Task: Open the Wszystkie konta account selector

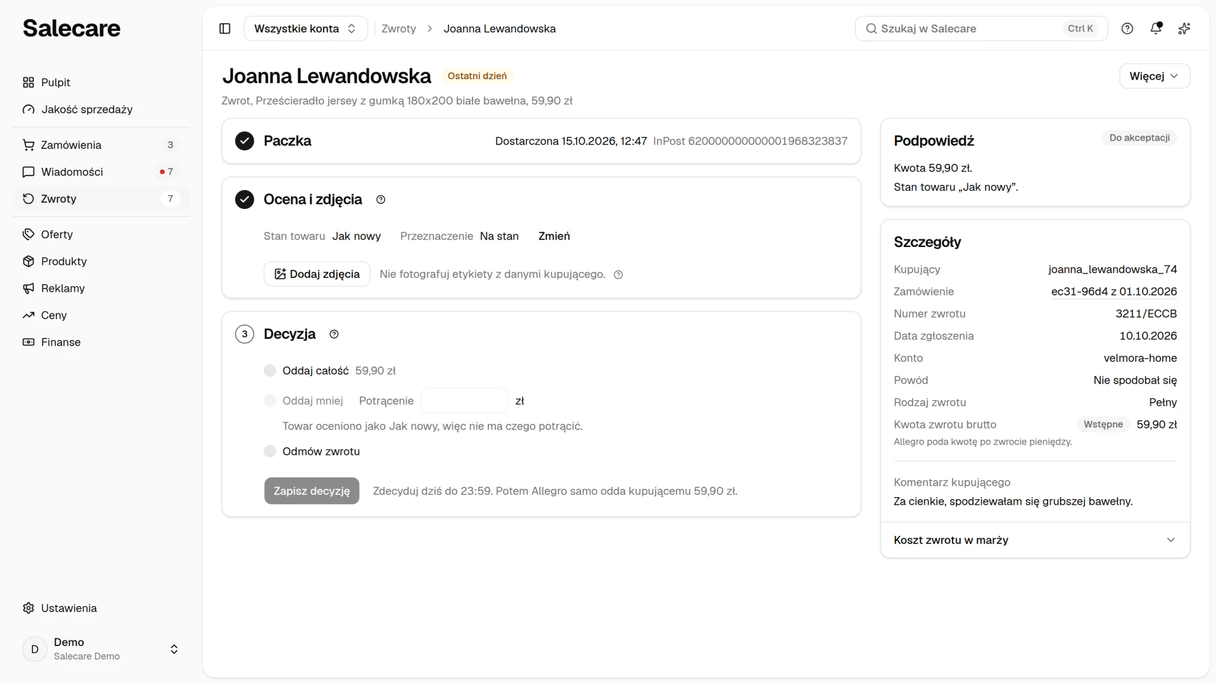Action: click(306, 28)
